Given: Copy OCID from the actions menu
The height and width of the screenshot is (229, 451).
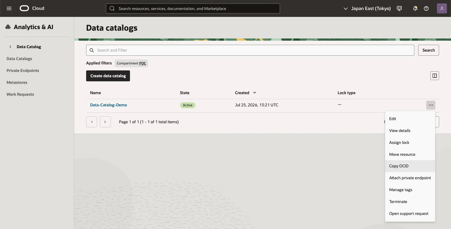Looking at the screenshot, I should 410,166.
